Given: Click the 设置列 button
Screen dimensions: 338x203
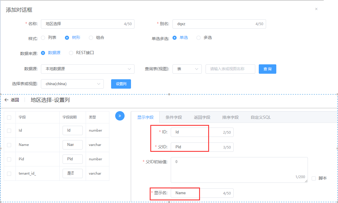Looking at the screenshot, I should coord(121,84).
